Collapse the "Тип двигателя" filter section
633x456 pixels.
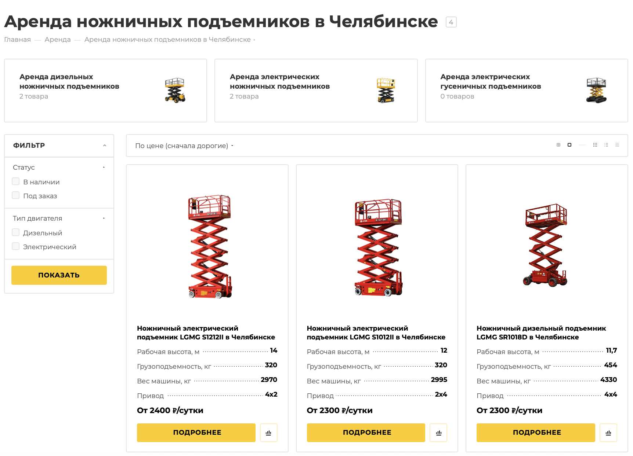point(104,218)
